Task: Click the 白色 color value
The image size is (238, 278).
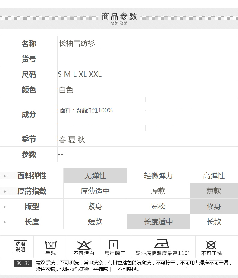Action: pos(66,90)
